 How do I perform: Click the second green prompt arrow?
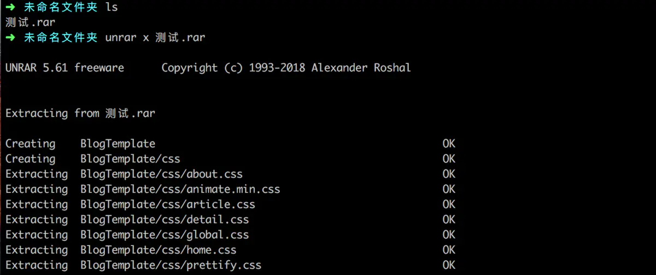(x=11, y=38)
